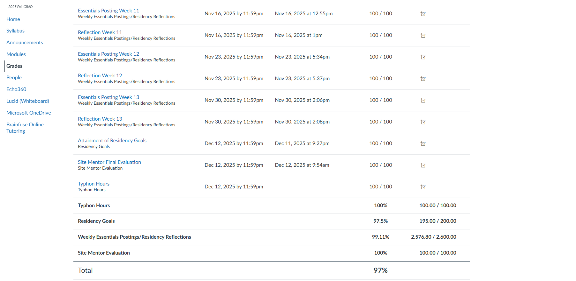The width and height of the screenshot is (576, 281).
Task: Select People in the sidebar
Action: point(14,78)
